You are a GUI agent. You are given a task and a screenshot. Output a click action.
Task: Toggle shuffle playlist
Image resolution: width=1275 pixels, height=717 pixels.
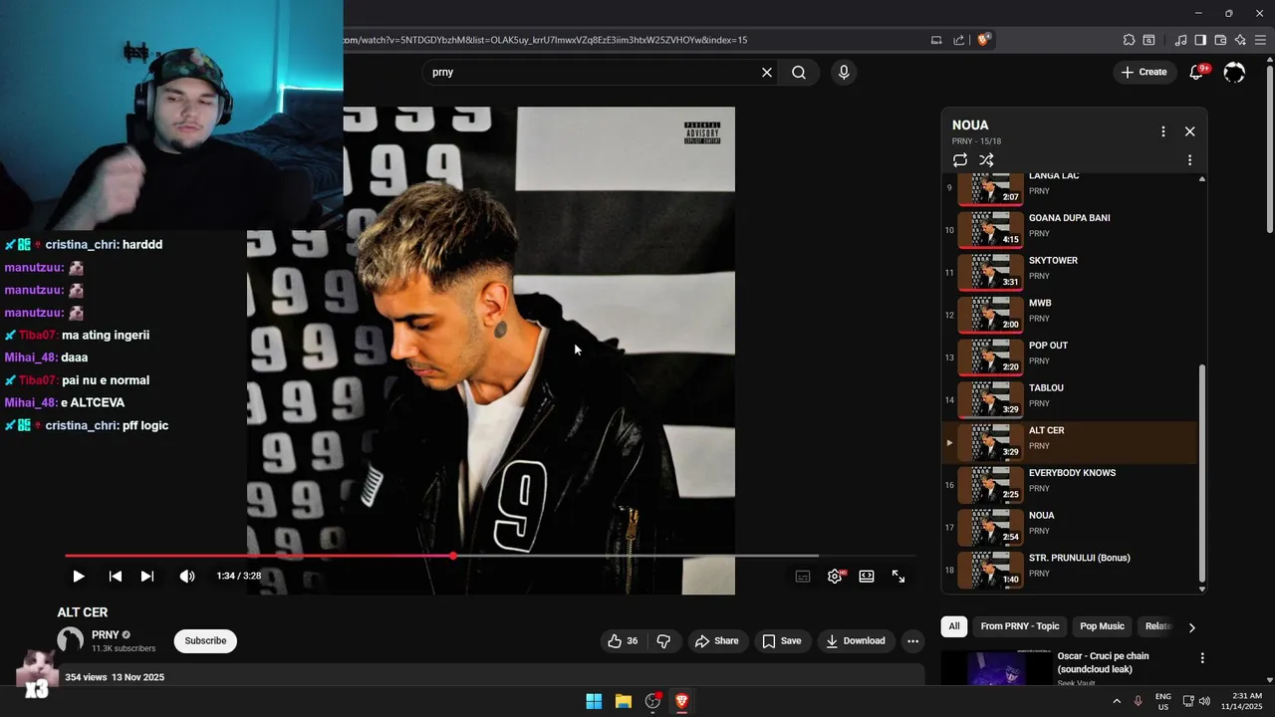pyautogui.click(x=986, y=159)
